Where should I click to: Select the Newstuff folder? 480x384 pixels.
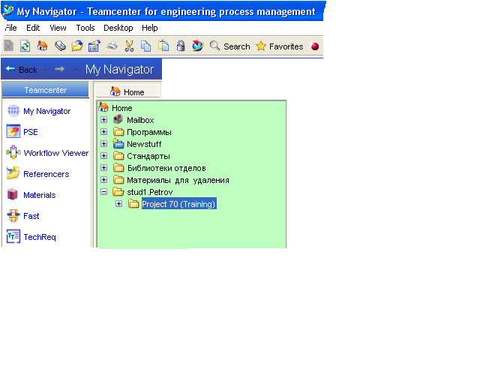[x=144, y=144]
